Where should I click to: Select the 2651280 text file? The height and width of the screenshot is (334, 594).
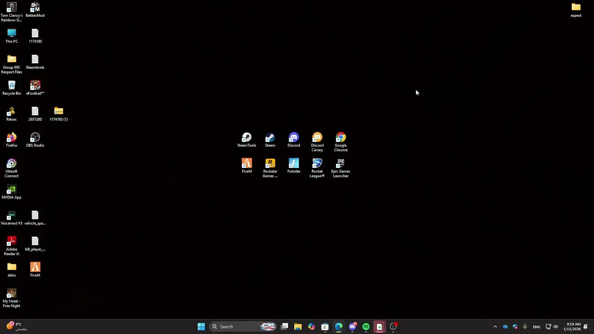click(35, 114)
